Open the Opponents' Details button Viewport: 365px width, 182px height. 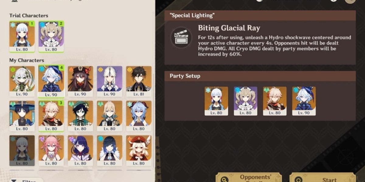[249, 178]
